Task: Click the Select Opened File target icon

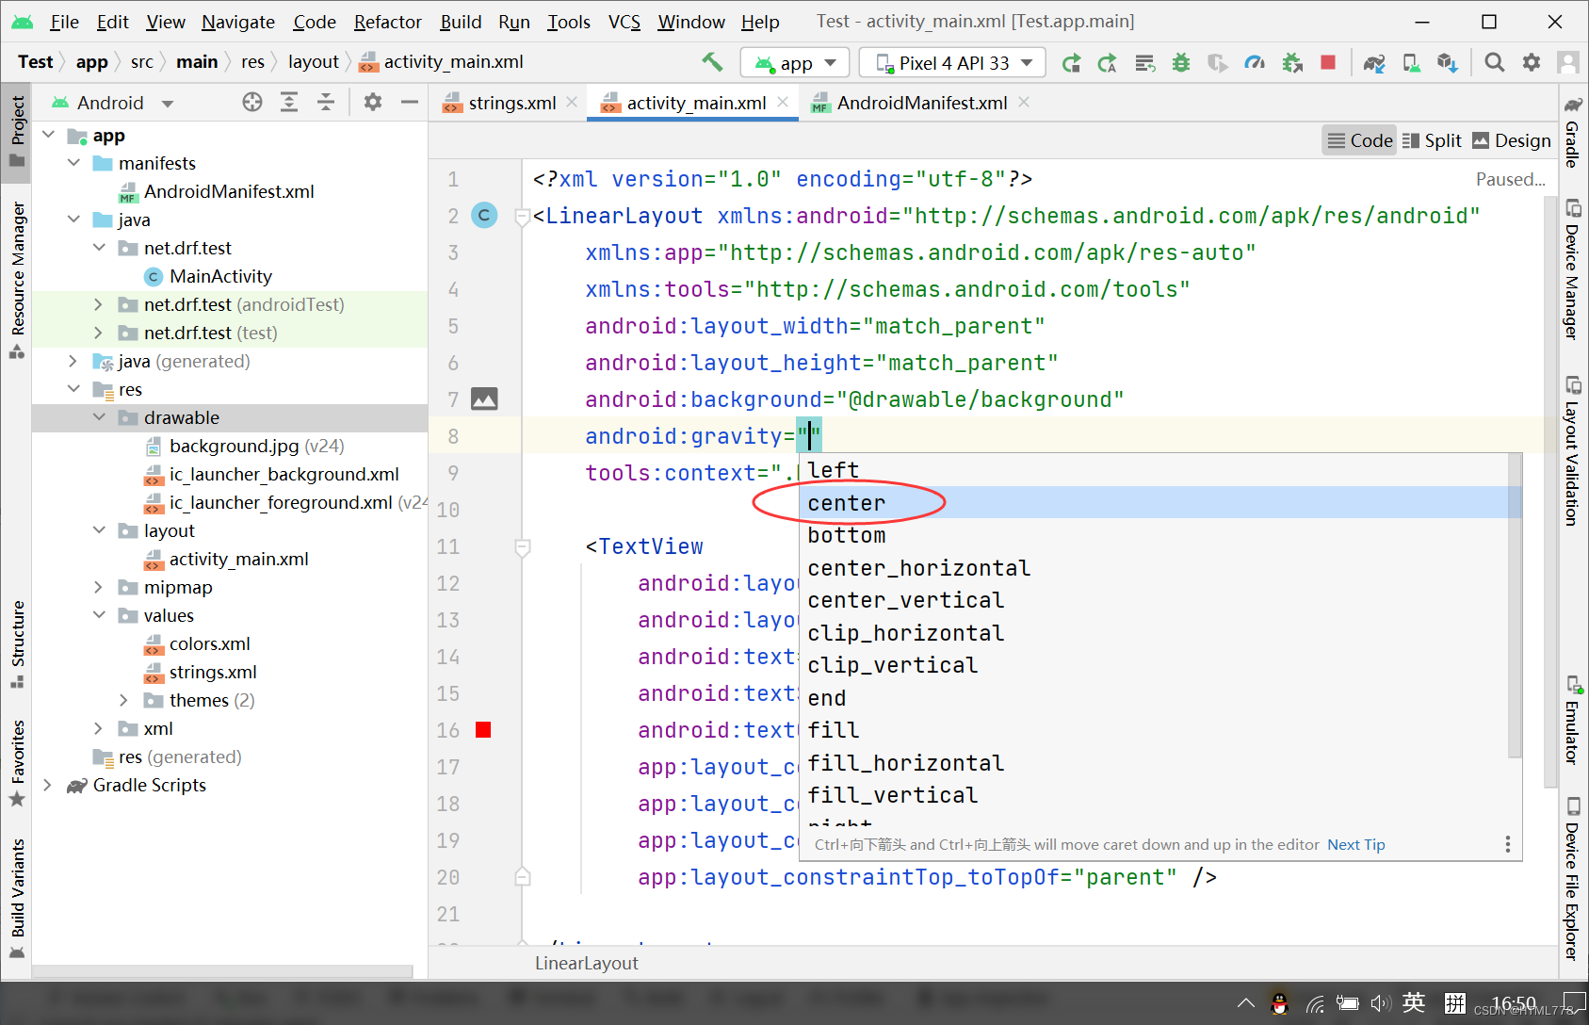Action: coord(251,102)
